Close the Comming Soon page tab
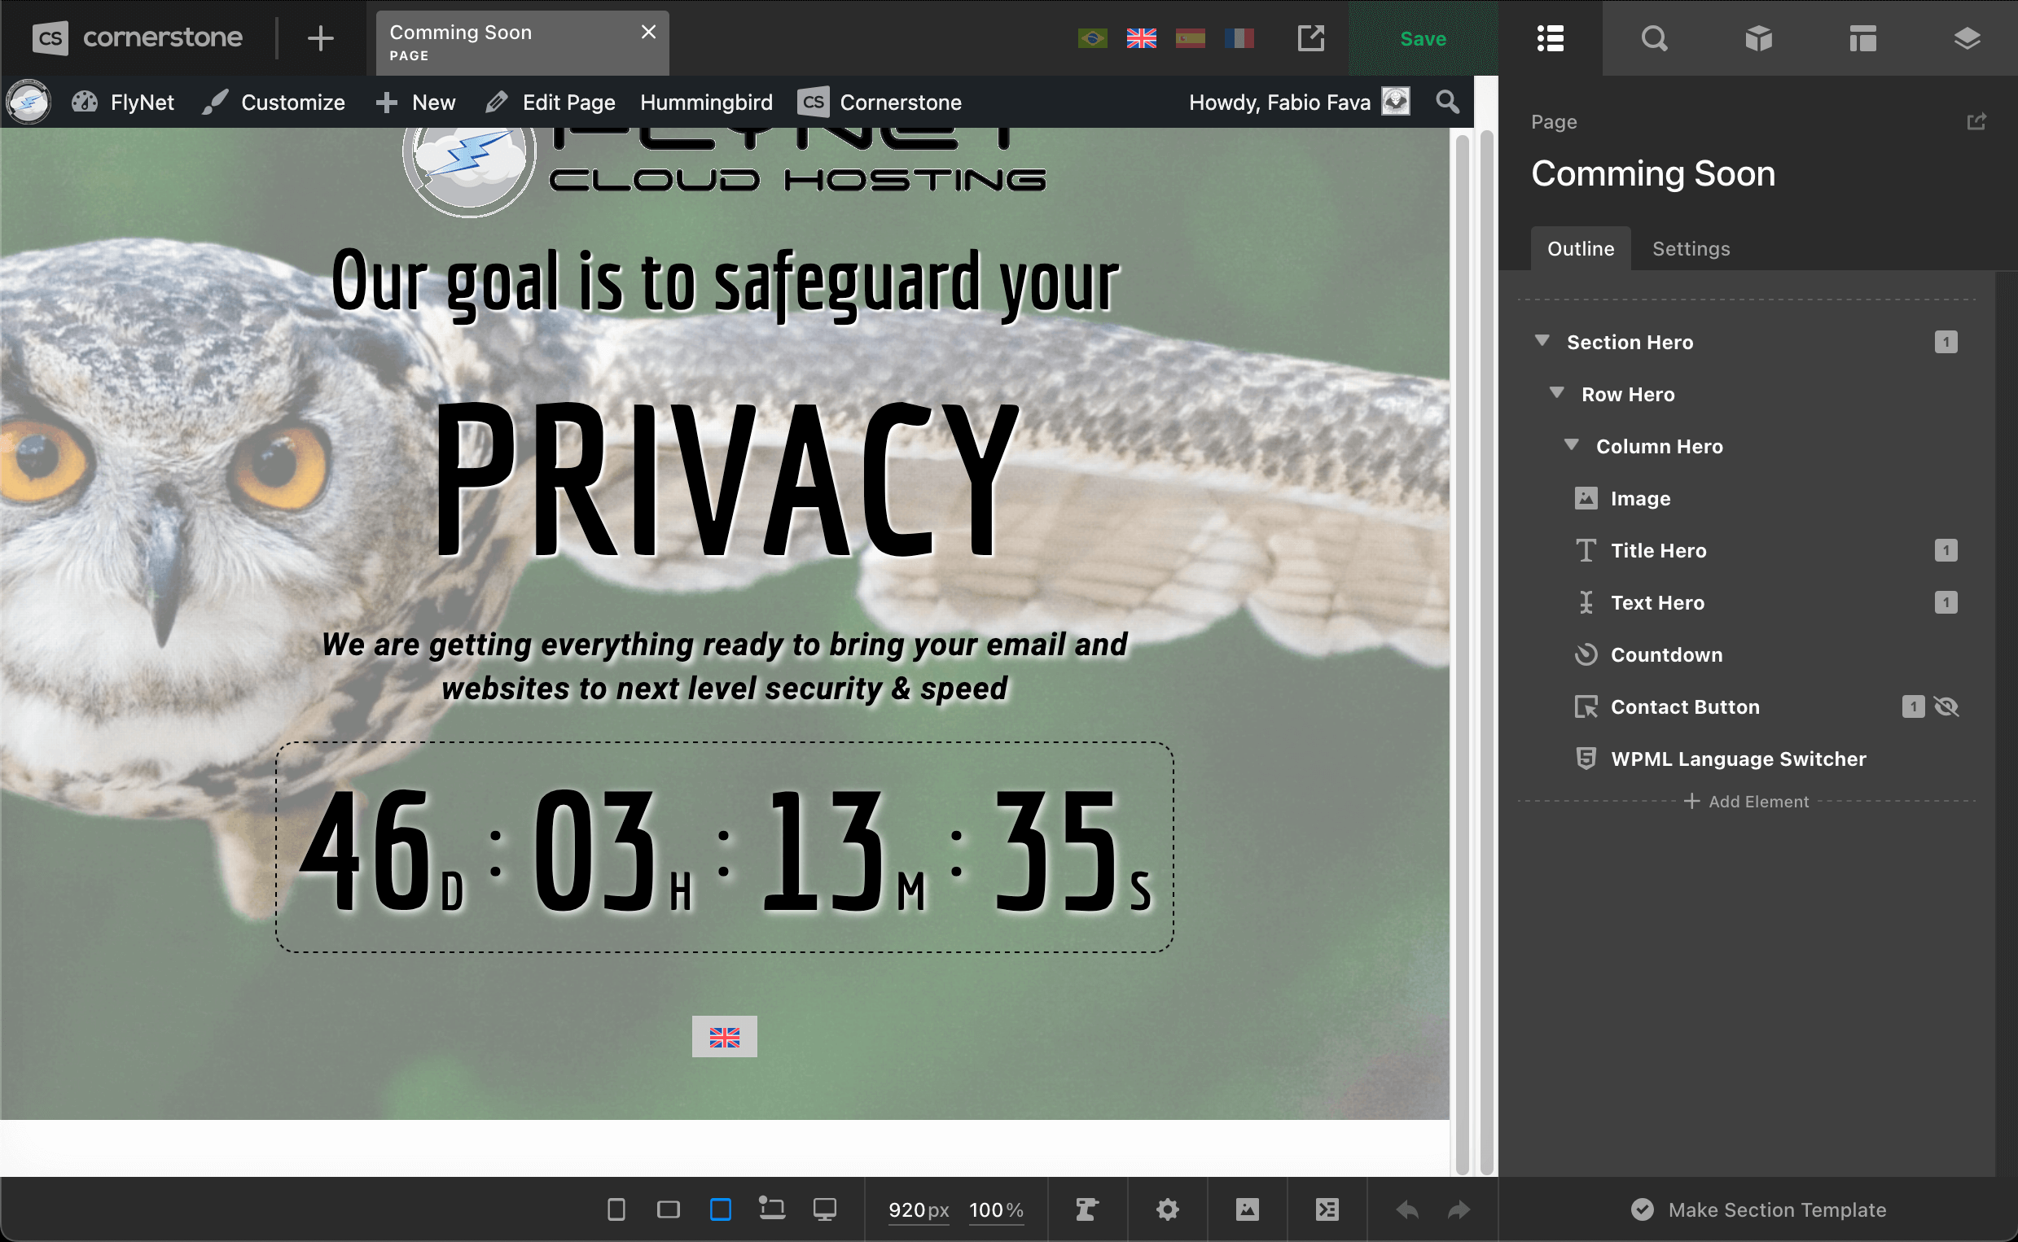Screen dimensions: 2018x1242 (x=648, y=32)
